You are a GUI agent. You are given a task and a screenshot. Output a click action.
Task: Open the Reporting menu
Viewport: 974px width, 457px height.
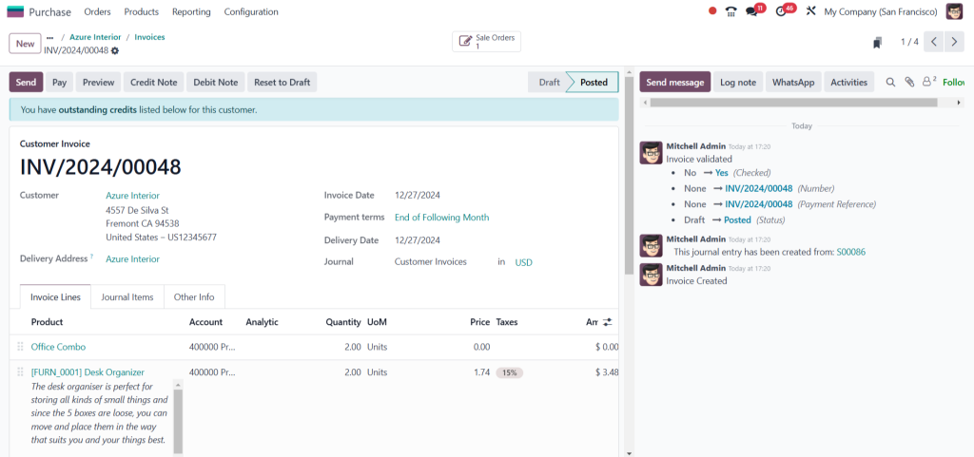pyautogui.click(x=191, y=11)
